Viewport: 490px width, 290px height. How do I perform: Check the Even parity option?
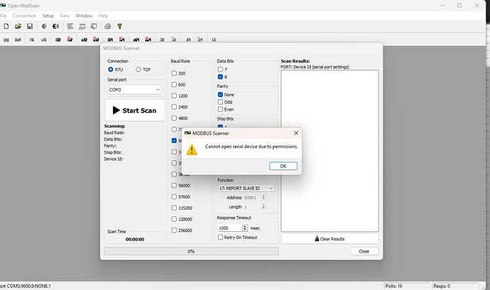coord(221,109)
